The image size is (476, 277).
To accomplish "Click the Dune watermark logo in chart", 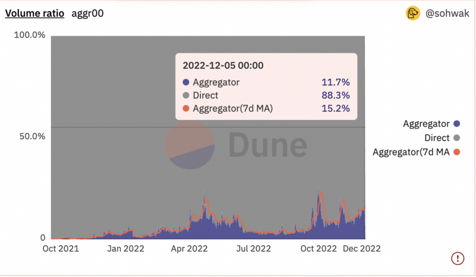I will pos(237,146).
